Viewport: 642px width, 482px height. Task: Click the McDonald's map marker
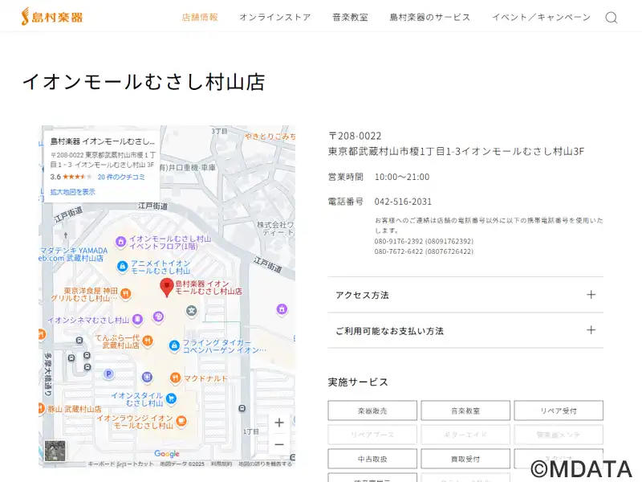click(175, 378)
